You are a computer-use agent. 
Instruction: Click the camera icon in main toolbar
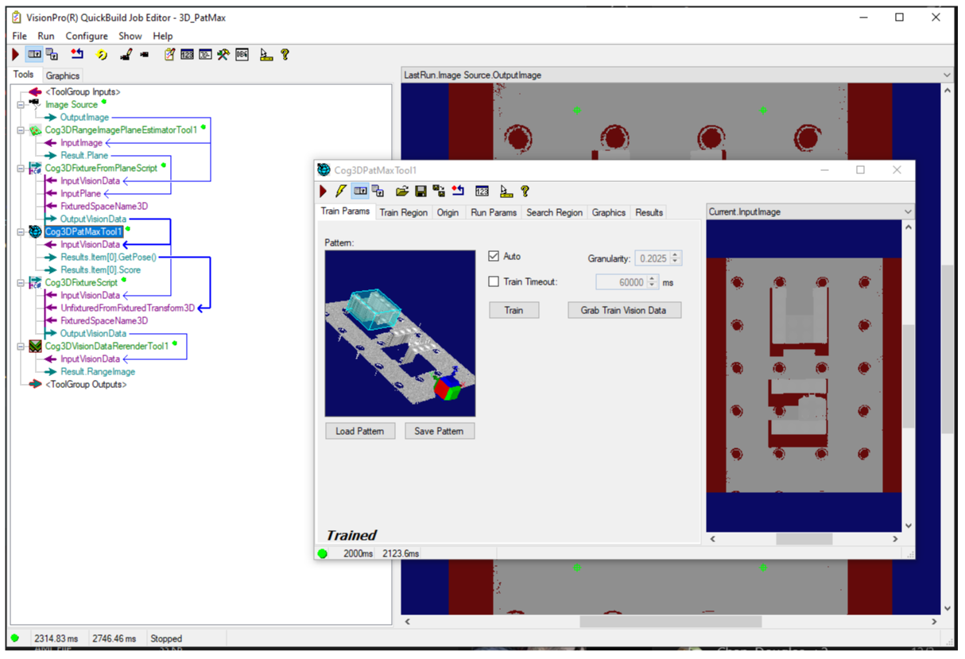pyautogui.click(x=144, y=55)
